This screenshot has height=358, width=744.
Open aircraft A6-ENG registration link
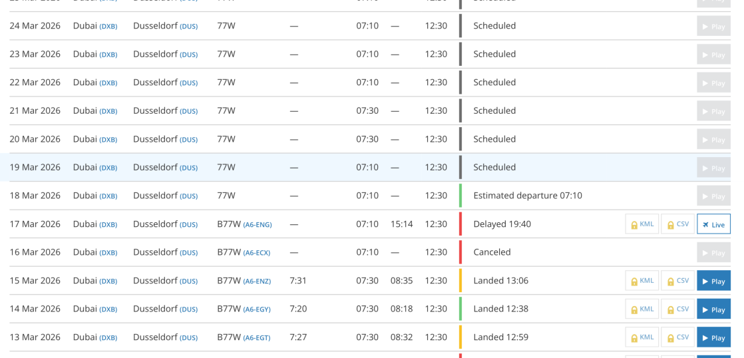point(257,225)
